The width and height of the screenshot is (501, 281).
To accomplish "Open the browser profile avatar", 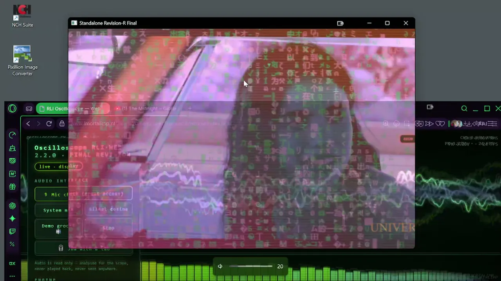I will click(456, 124).
